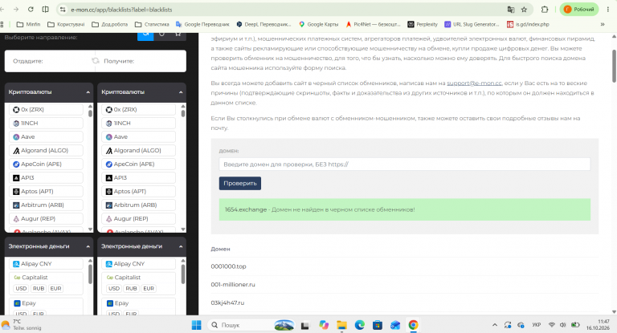Choose ApeCoin (APE) in the give-side list
The height and width of the screenshot is (333, 617).
(46, 164)
